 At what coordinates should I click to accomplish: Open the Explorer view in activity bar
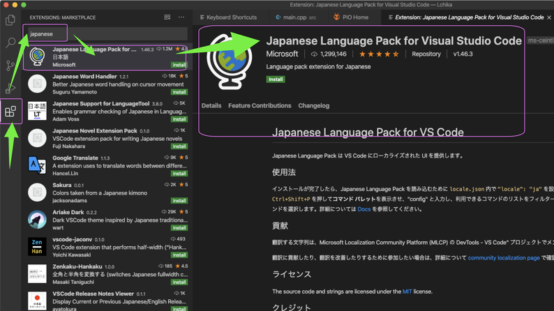click(10, 20)
